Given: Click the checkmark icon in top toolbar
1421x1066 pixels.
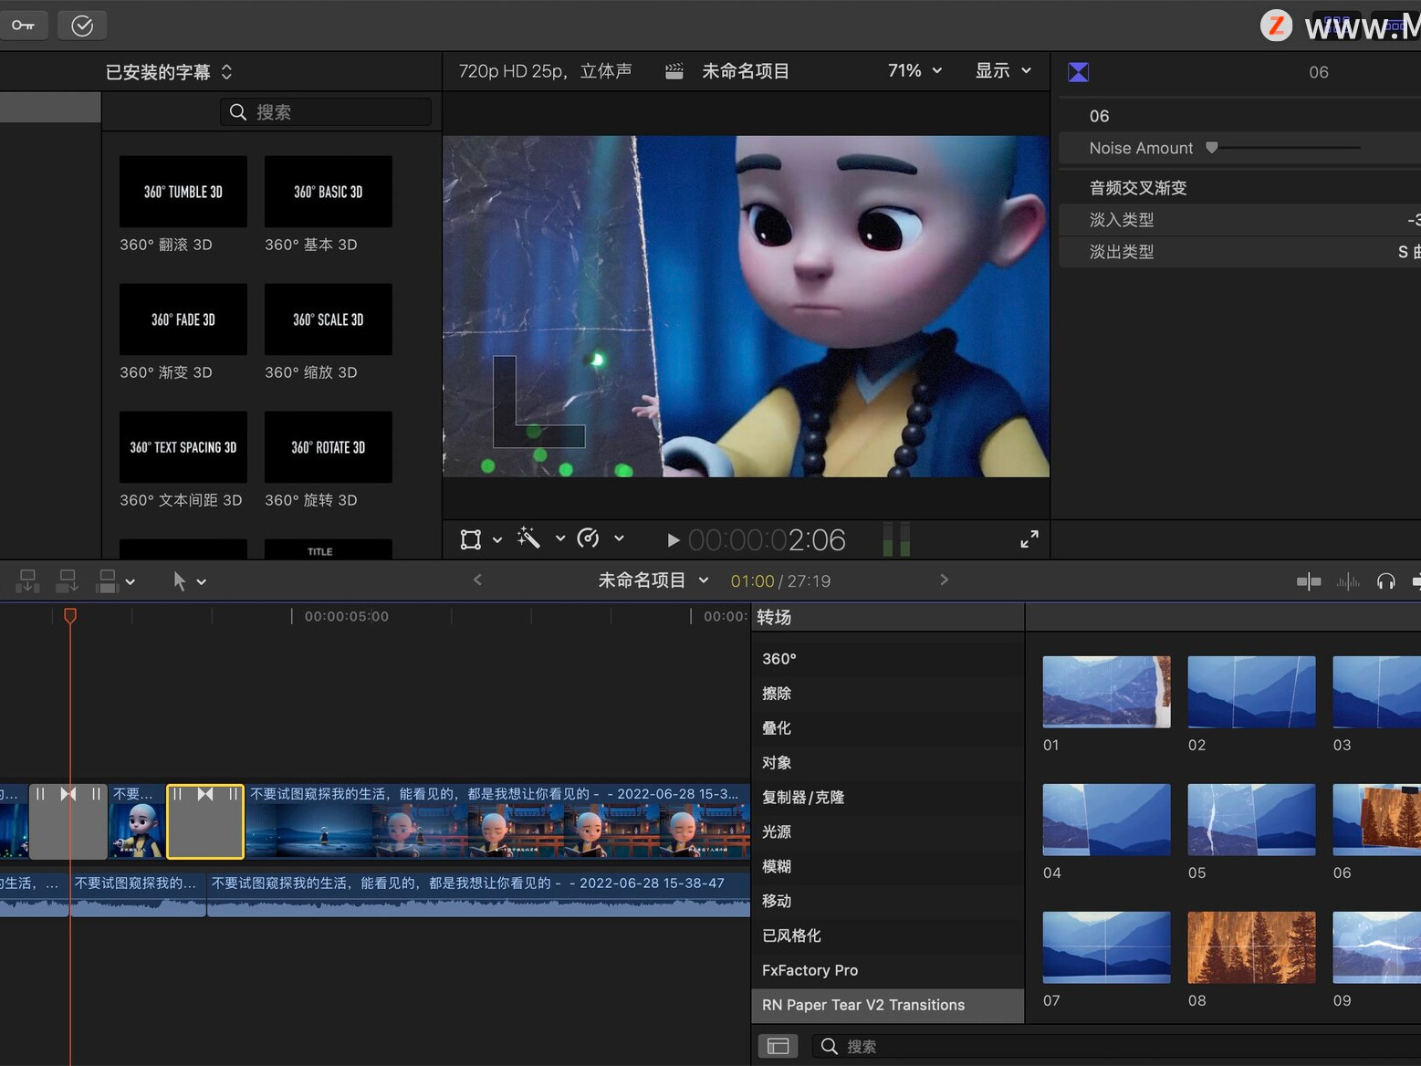Looking at the screenshot, I should tap(82, 25).
